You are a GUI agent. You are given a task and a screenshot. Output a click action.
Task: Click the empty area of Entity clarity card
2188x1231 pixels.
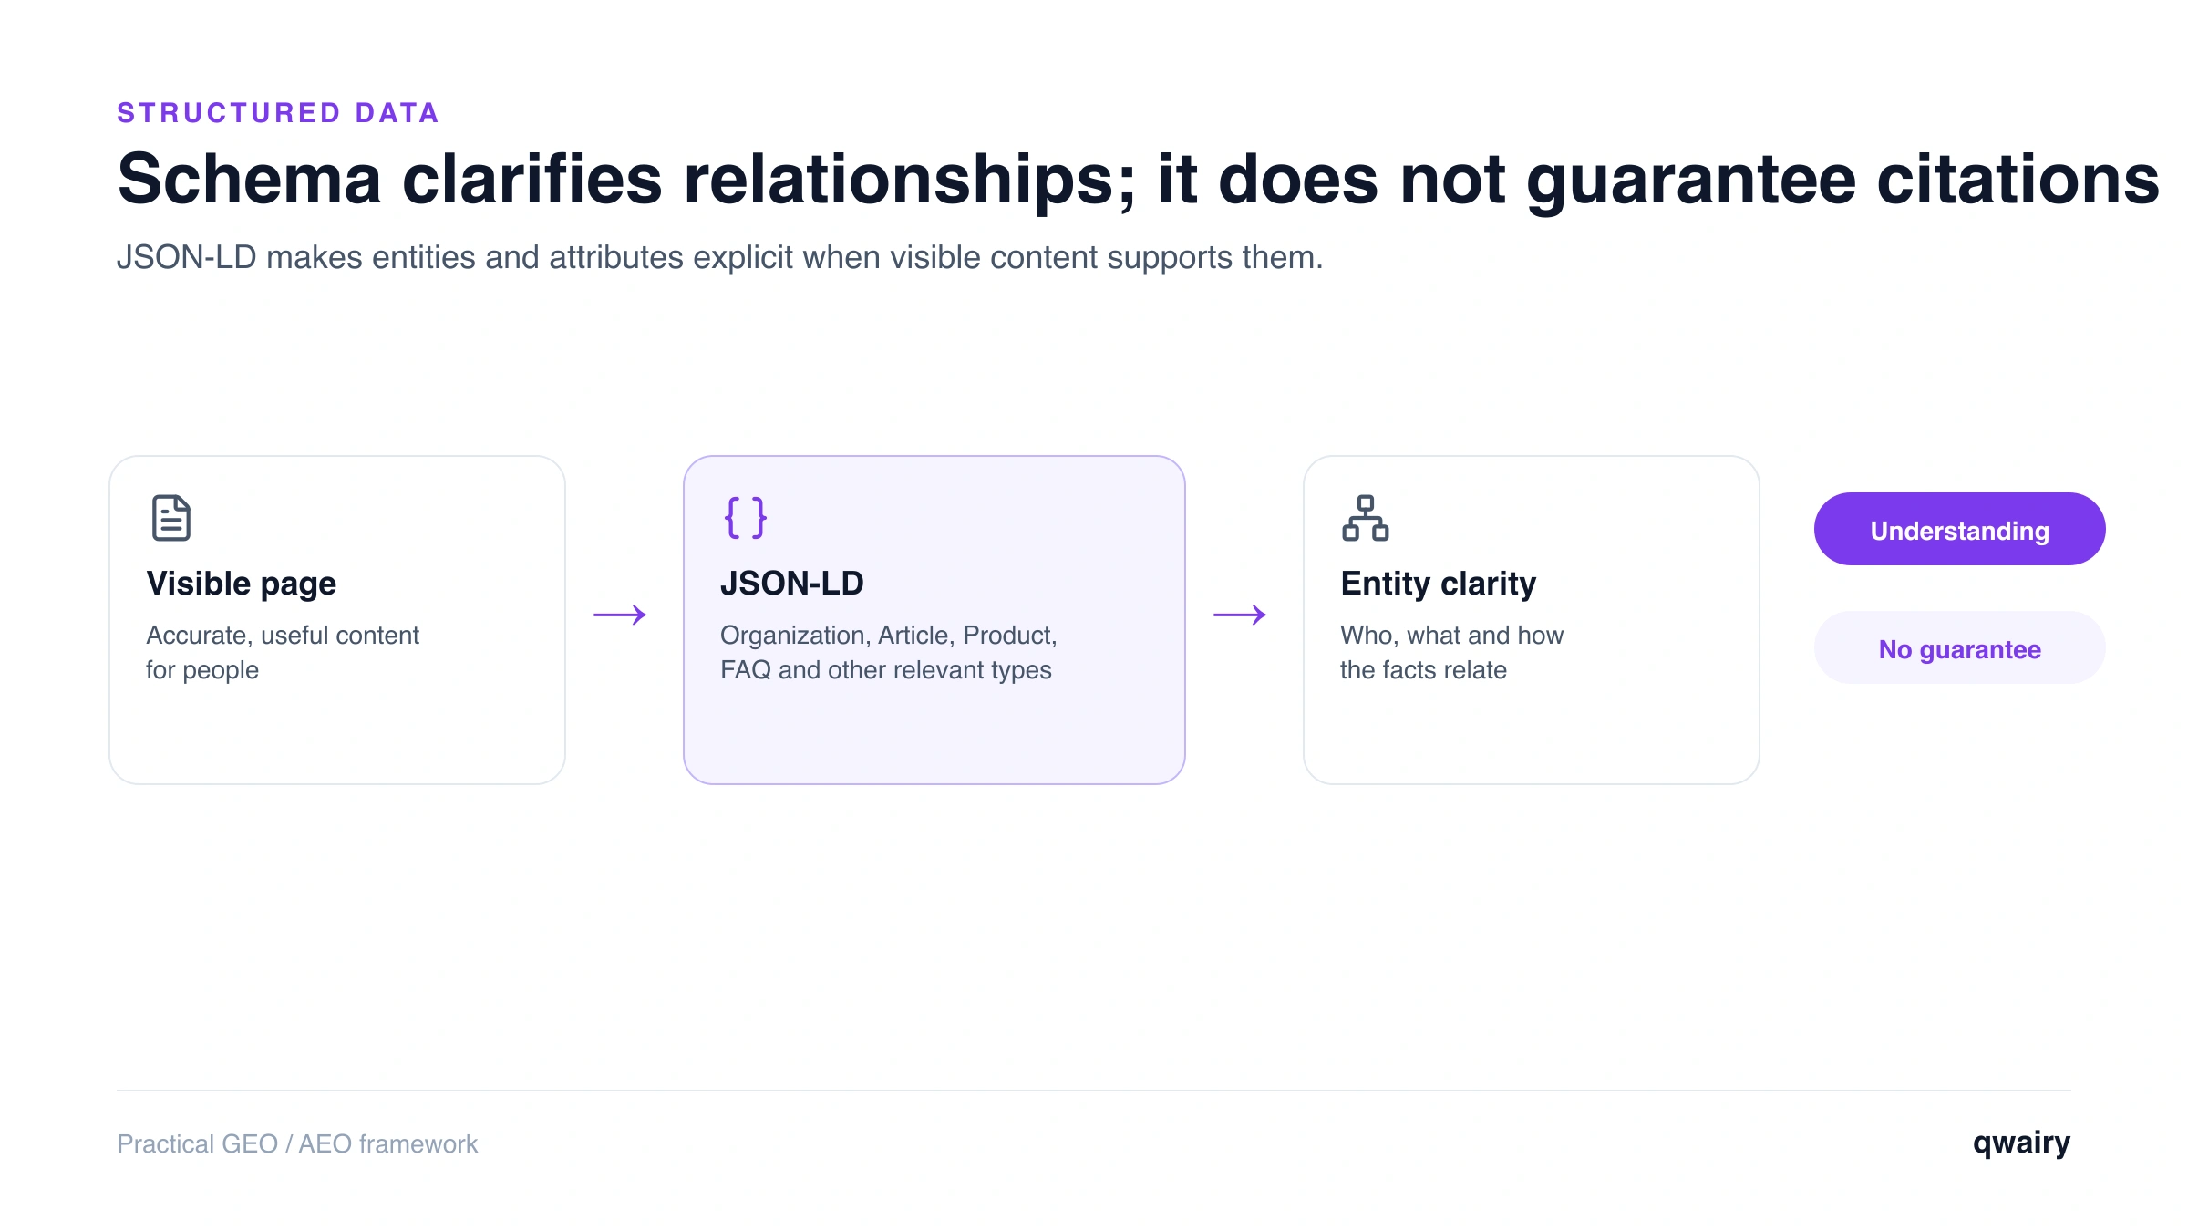pyautogui.click(x=1532, y=734)
